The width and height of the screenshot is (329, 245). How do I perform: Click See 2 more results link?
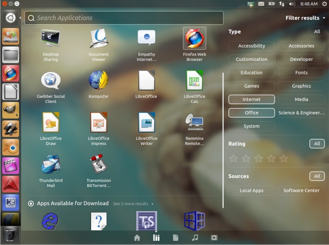pyautogui.click(x=133, y=204)
